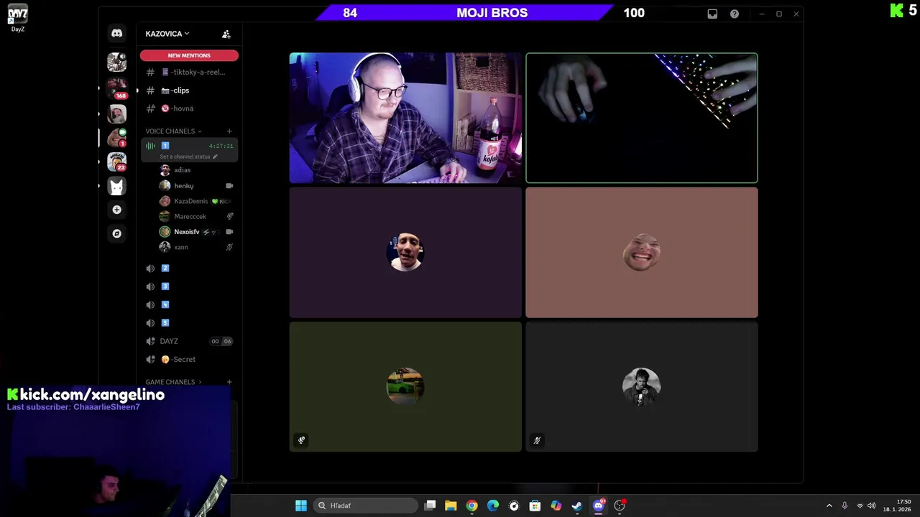
Task: Click the muted mic icon beside xann
Action: (x=229, y=247)
